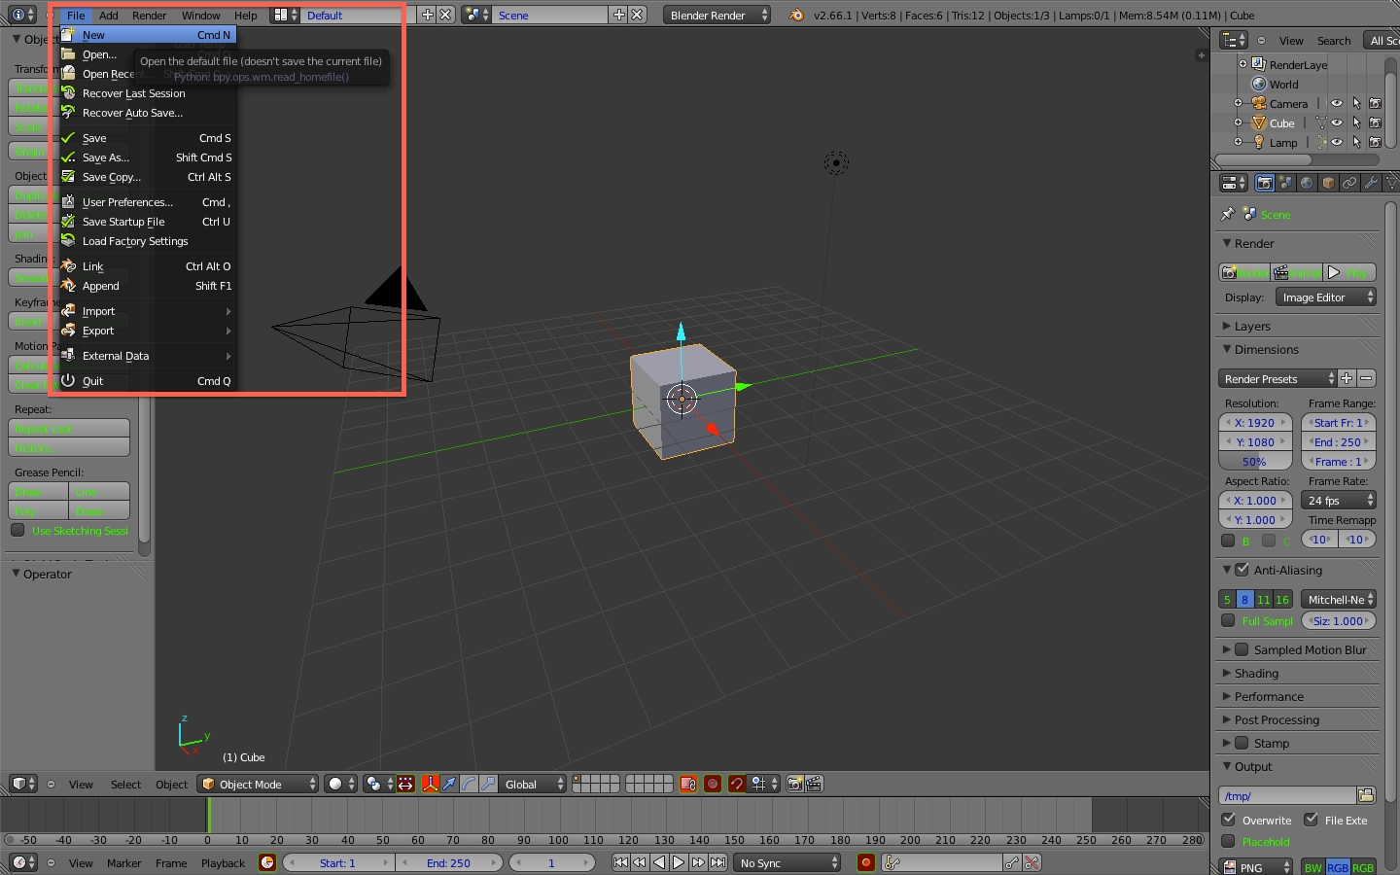This screenshot has height=875, width=1400.
Task: Open the Object Mode dropdown
Action: pyautogui.click(x=259, y=784)
